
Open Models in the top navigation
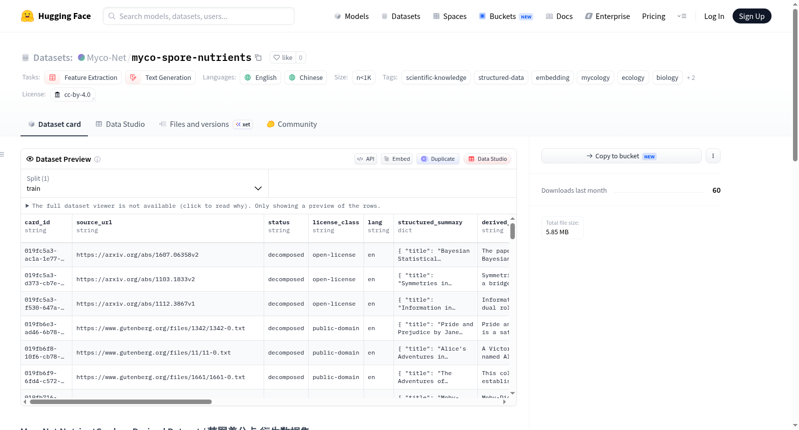(x=352, y=16)
